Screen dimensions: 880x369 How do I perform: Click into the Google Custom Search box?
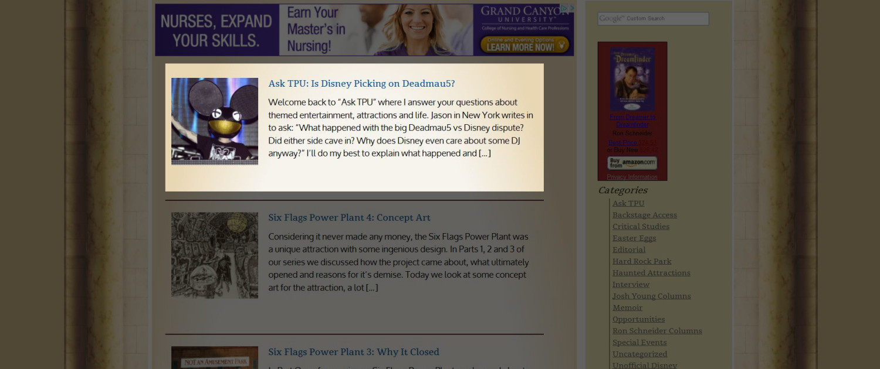point(653,19)
